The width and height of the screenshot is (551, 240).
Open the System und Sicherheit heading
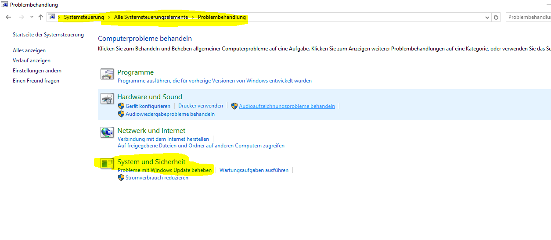click(151, 162)
